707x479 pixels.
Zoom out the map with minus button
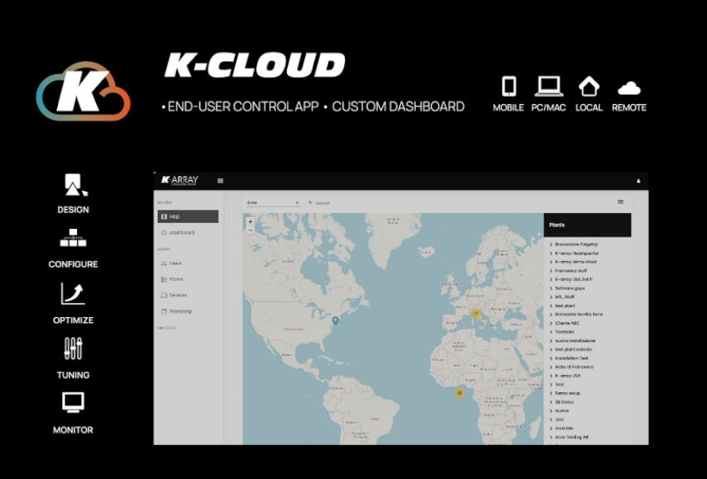click(x=251, y=230)
